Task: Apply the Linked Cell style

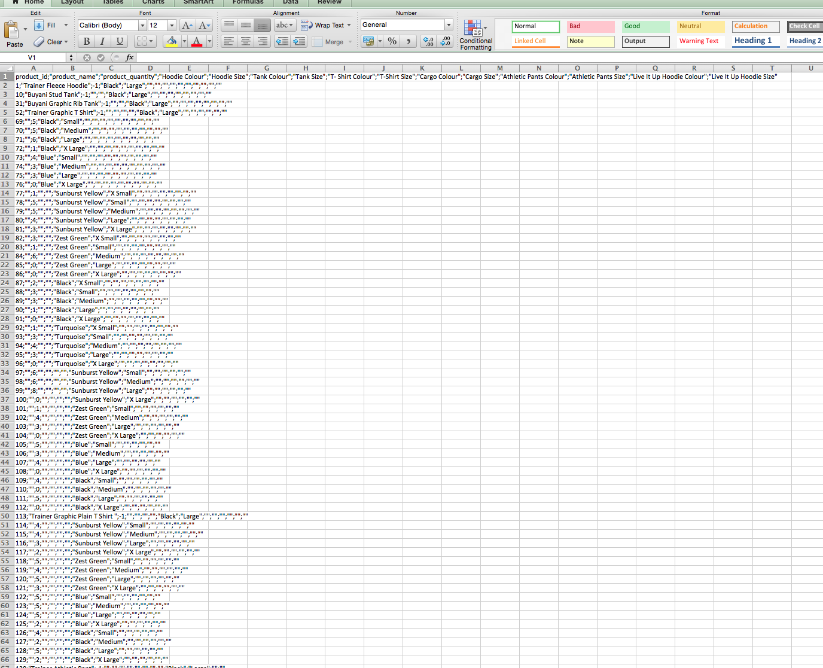Action: click(x=536, y=41)
